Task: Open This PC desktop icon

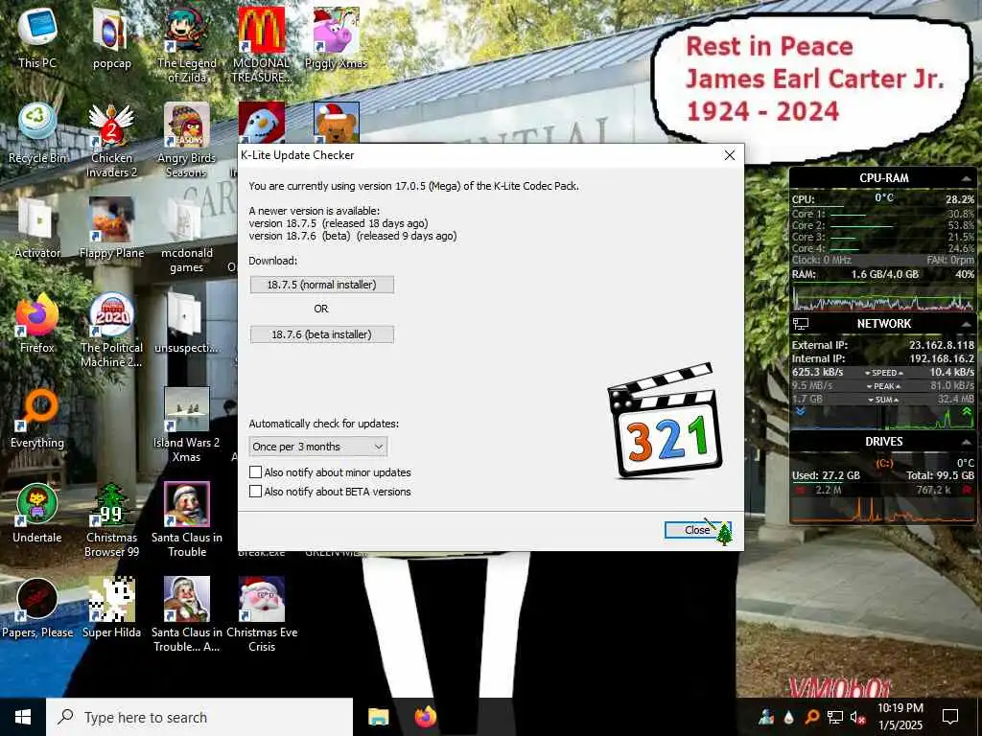Action: 37,36
